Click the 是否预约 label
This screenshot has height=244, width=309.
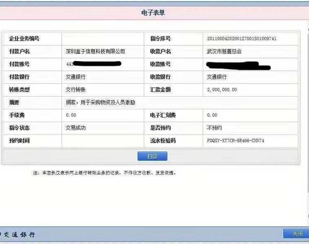tap(160, 128)
